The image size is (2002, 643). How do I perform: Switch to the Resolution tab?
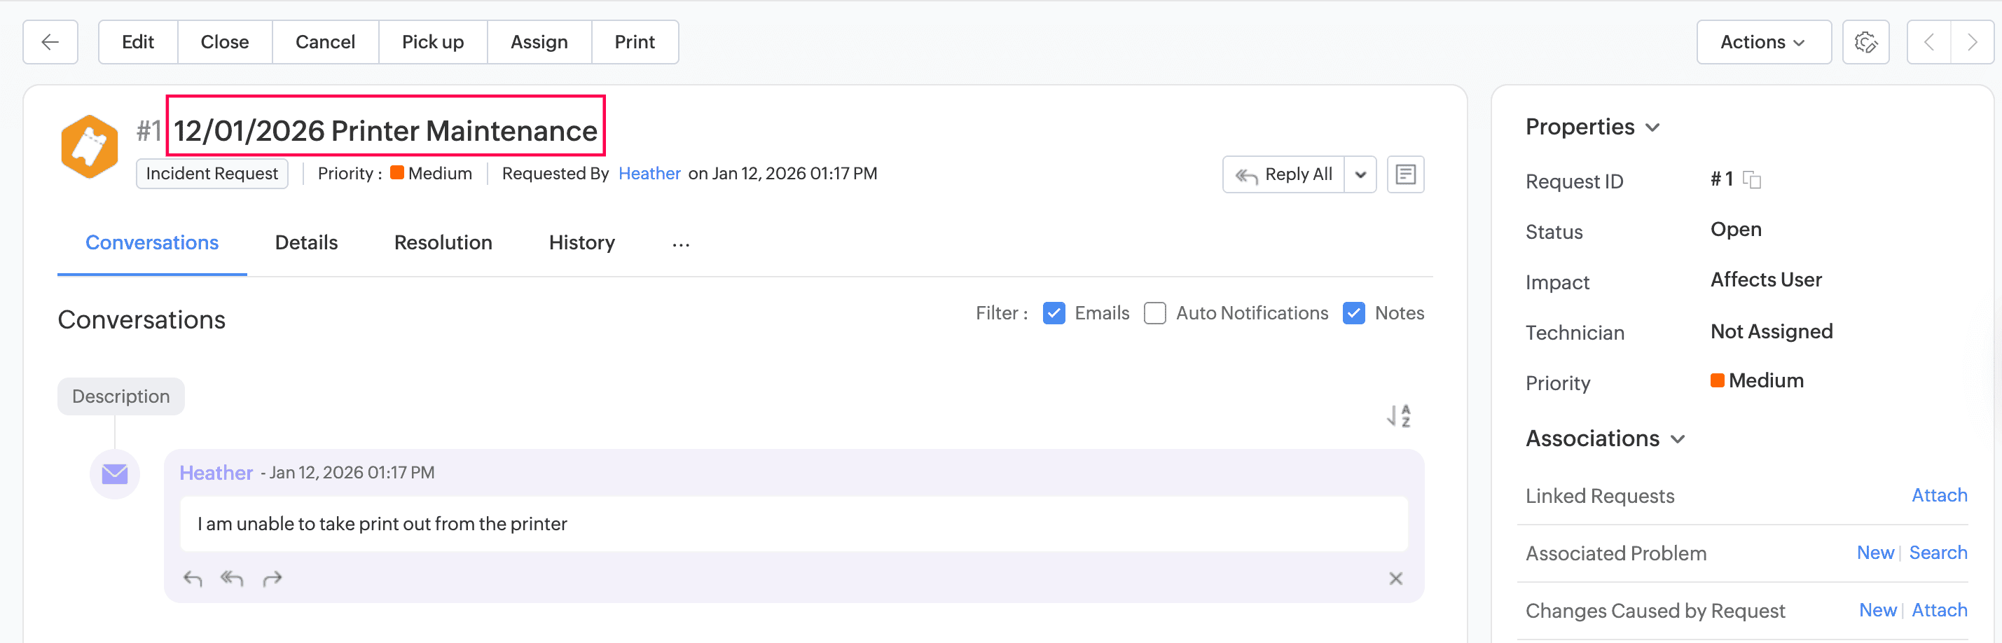point(443,242)
